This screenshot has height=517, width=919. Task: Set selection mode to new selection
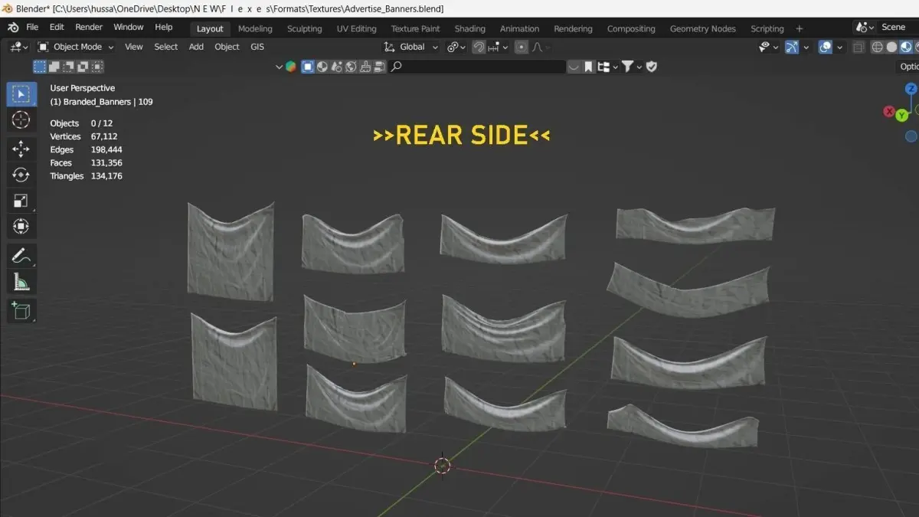(40, 67)
